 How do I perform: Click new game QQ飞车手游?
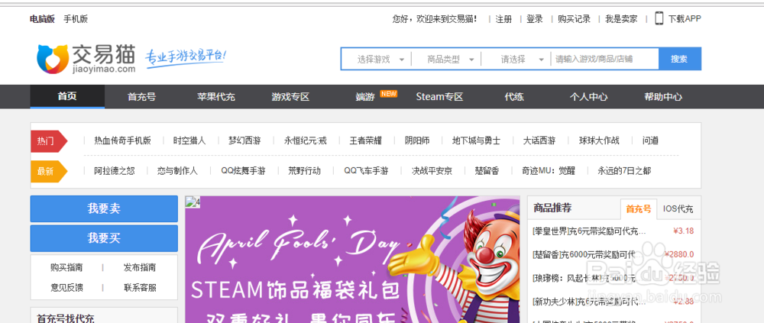(x=366, y=171)
